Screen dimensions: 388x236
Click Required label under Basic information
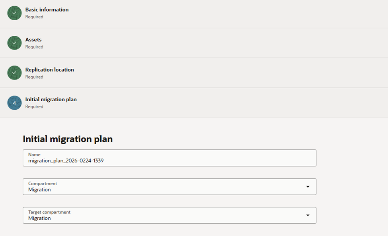pyautogui.click(x=34, y=17)
